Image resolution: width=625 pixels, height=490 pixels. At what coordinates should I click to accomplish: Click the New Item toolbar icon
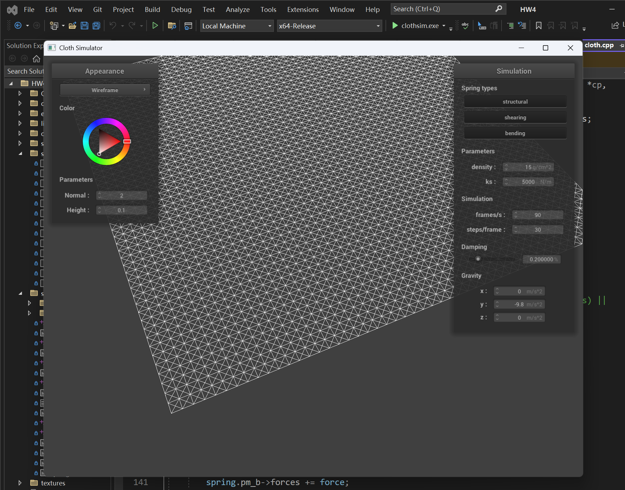(x=54, y=26)
